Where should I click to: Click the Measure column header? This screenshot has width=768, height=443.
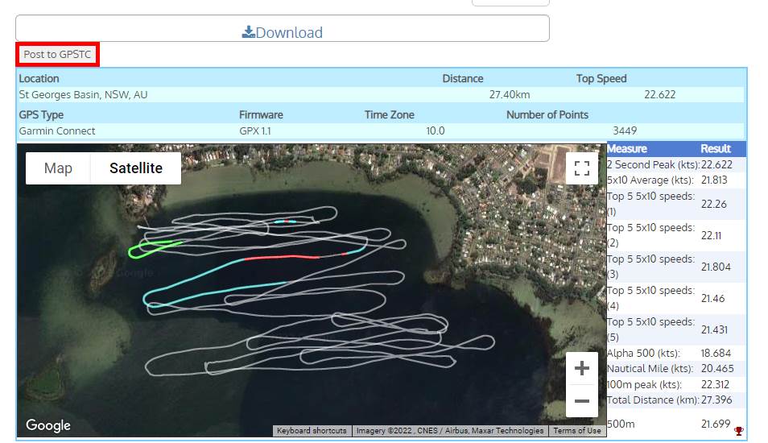point(627,149)
